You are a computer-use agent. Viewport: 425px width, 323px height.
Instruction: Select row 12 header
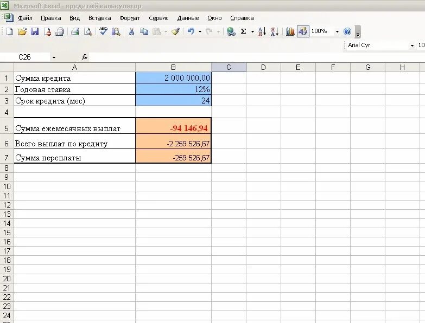pos(7,205)
